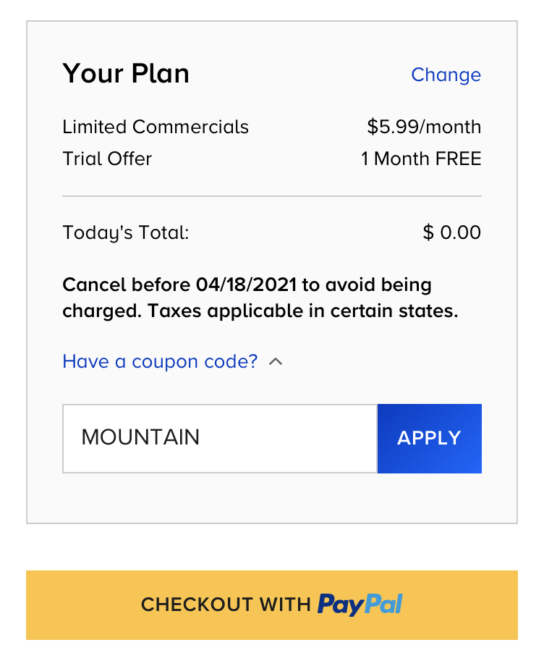Focus the coupon code field containing MOUNTAIN
Screen dimensions: 544x666
220,439
